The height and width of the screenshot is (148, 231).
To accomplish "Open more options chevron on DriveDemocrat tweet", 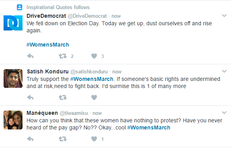I will (x=224, y=15).
